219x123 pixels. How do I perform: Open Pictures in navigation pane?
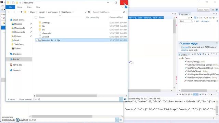18,36
